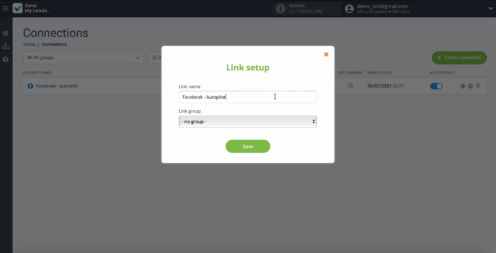Click the update date 06/07/2021 20:27
This screenshot has width=496, height=253.
[386, 86]
